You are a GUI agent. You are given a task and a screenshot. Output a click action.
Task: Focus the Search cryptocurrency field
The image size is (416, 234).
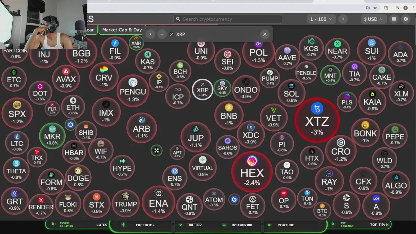[227, 19]
